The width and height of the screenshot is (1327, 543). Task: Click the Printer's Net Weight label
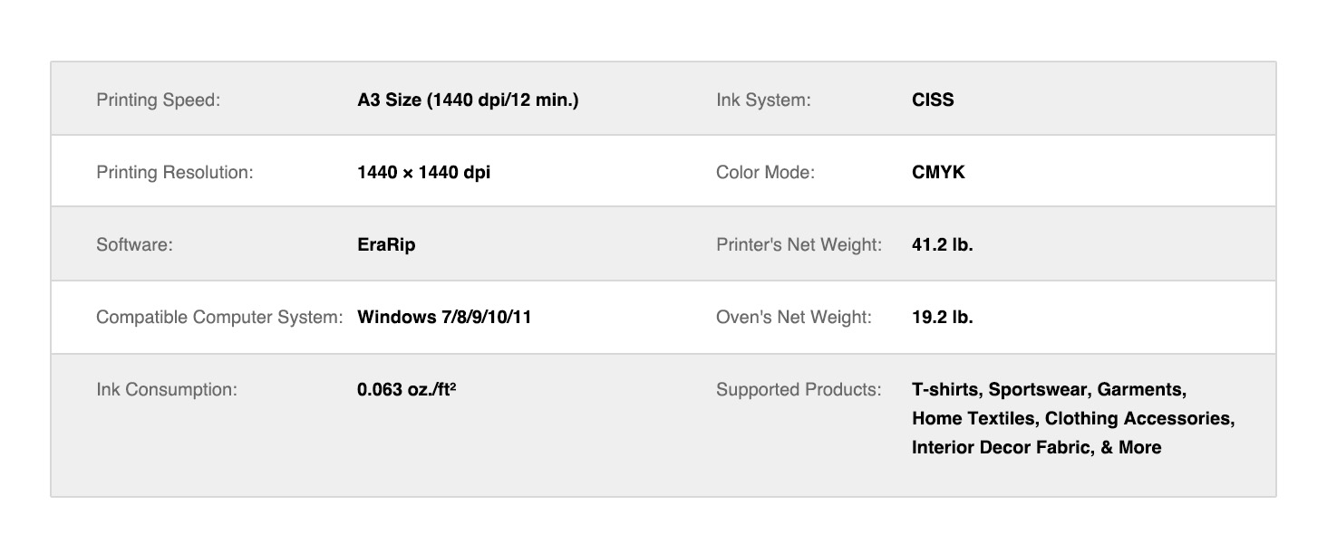(x=799, y=244)
